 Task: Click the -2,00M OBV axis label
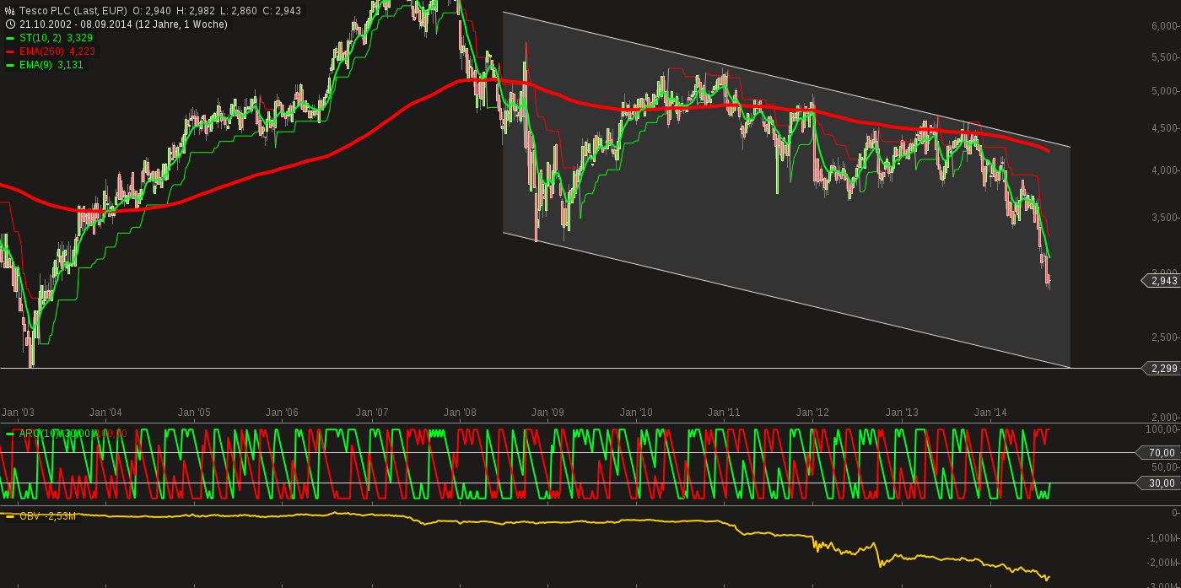click(1163, 564)
